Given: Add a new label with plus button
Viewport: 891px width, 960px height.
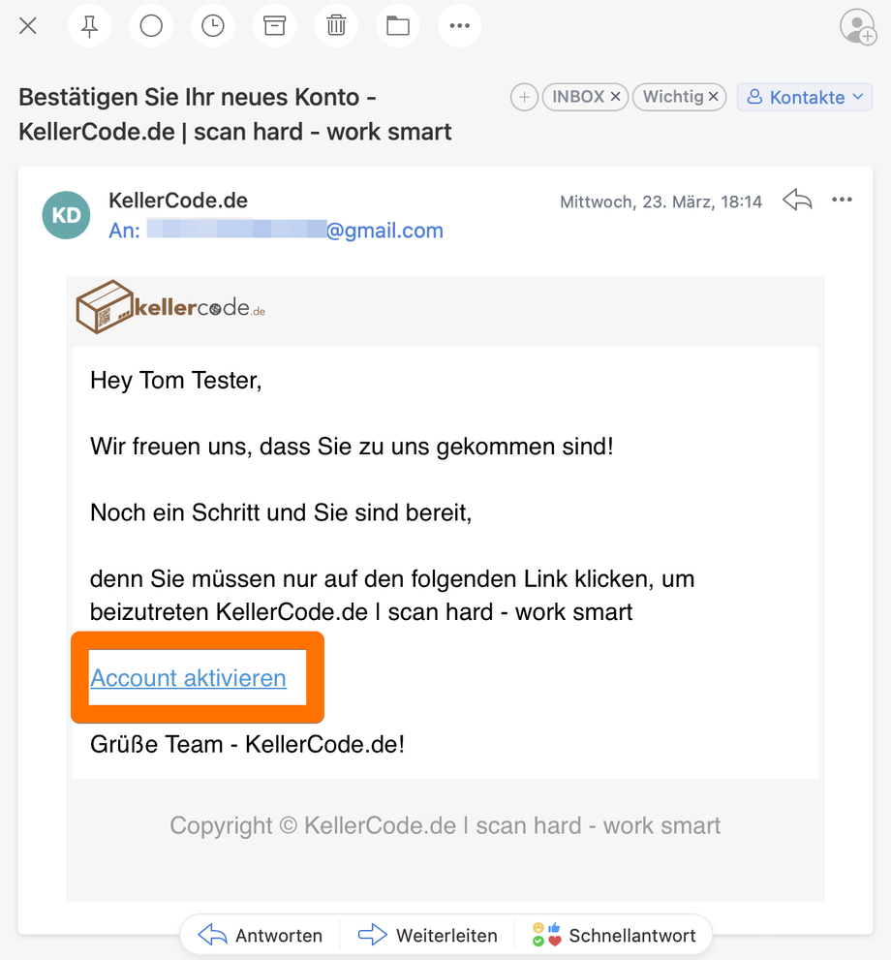Looking at the screenshot, I should tap(524, 97).
